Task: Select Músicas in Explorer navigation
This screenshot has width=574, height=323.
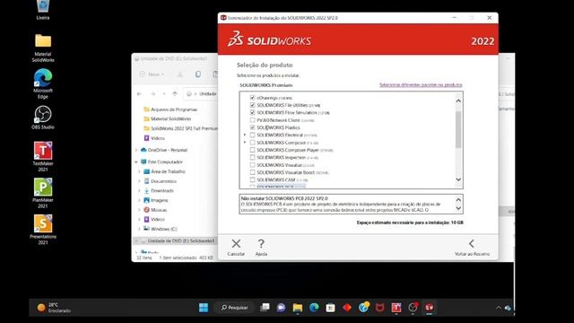Action: (155, 210)
